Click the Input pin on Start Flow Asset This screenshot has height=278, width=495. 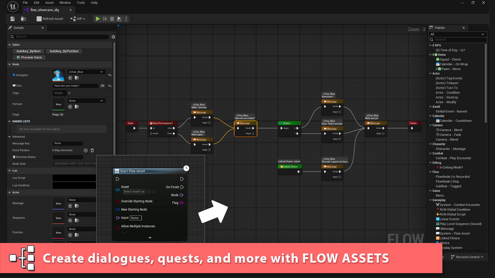click(x=118, y=218)
